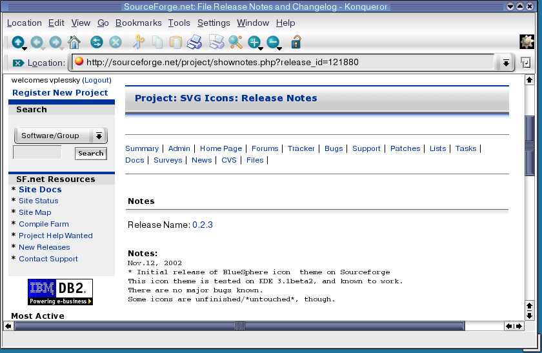Image resolution: width=542 pixels, height=353 pixels.
Task: Click the sidebar search text field
Action: pyautogui.click(x=37, y=152)
